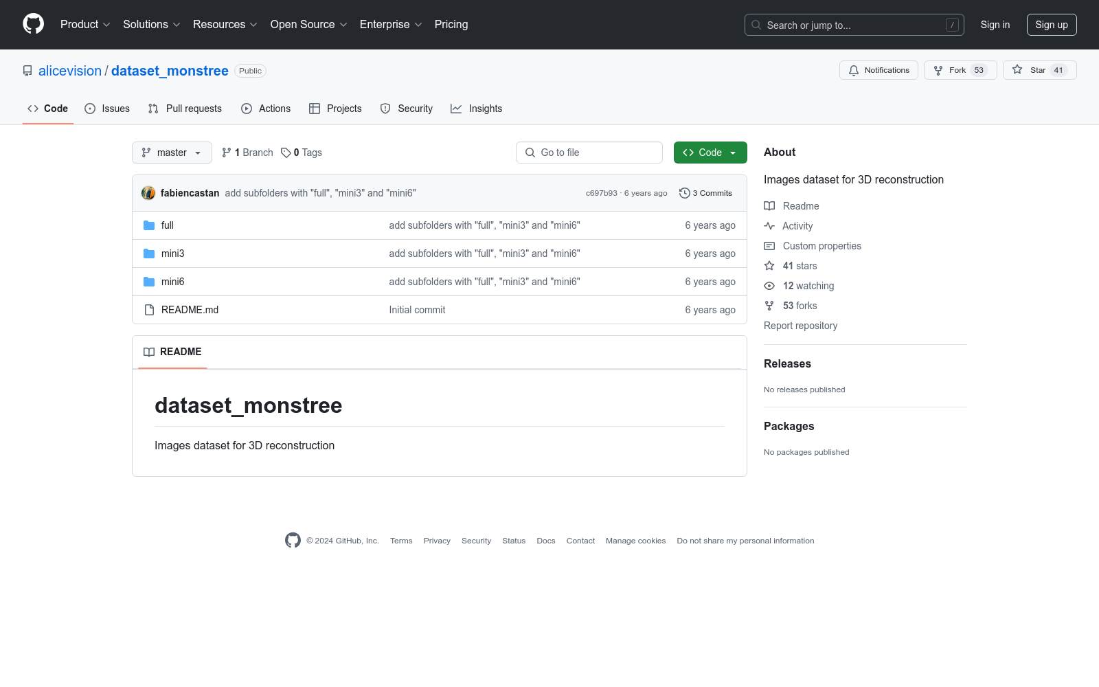
Task: Click the branch icon beside 1 Branch
Action: 227,153
